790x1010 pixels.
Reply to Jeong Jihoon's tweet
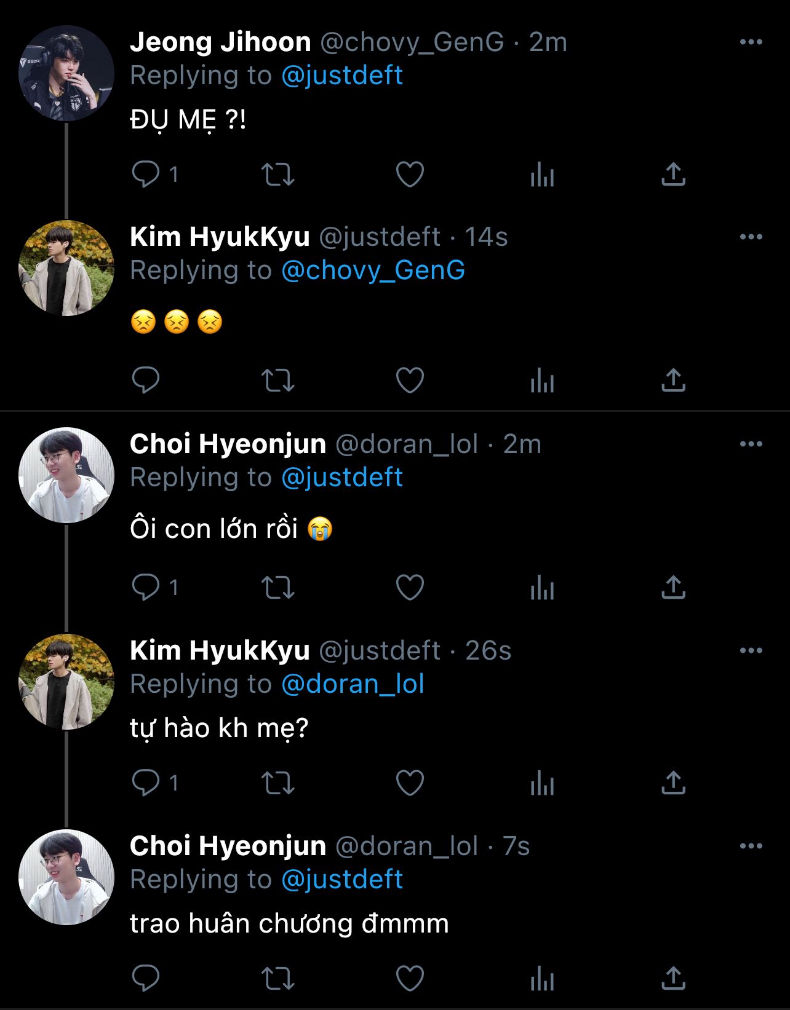point(146,174)
